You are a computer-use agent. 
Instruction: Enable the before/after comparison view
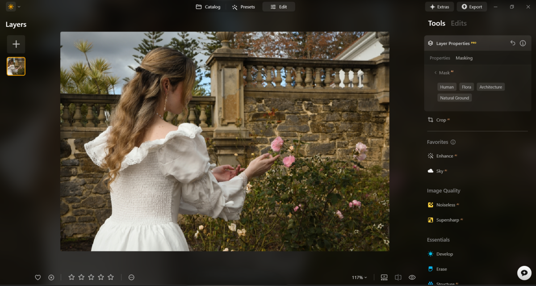pos(398,277)
